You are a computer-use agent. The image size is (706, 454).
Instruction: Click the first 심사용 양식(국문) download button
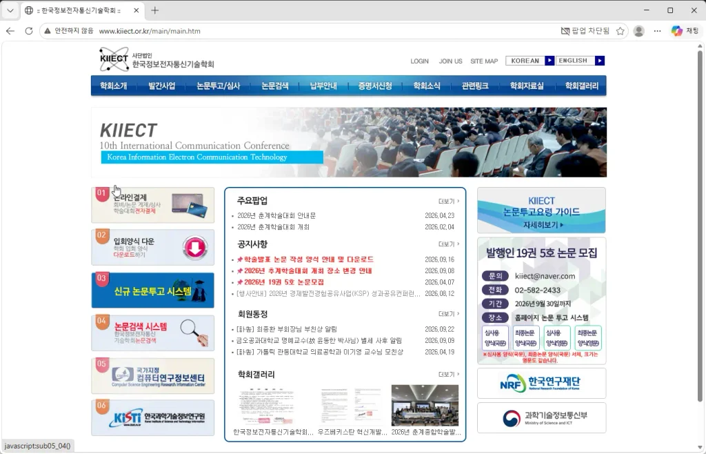495,338
